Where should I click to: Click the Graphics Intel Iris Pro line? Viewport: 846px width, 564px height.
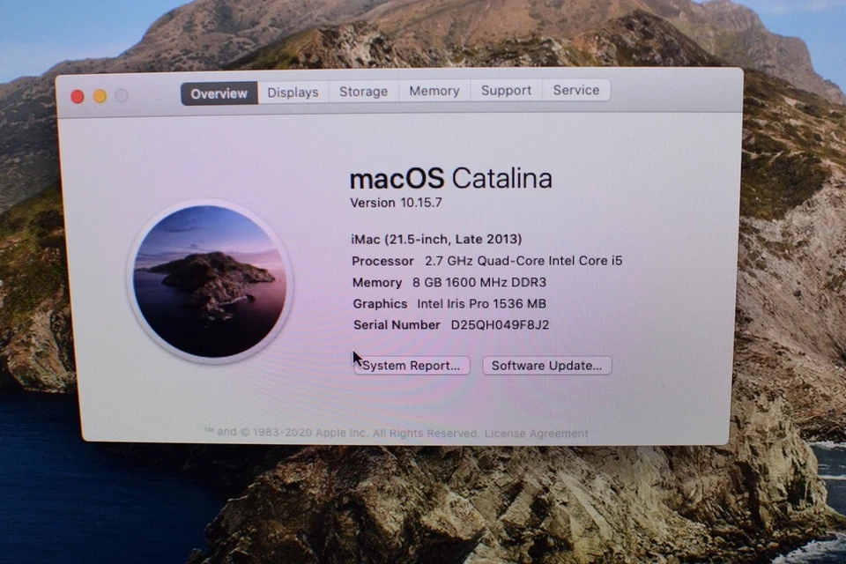click(x=451, y=303)
